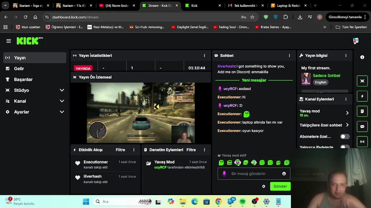371x208 pixels.
Task: Insert the last green emote in row
Action: pyautogui.click(x=287, y=163)
